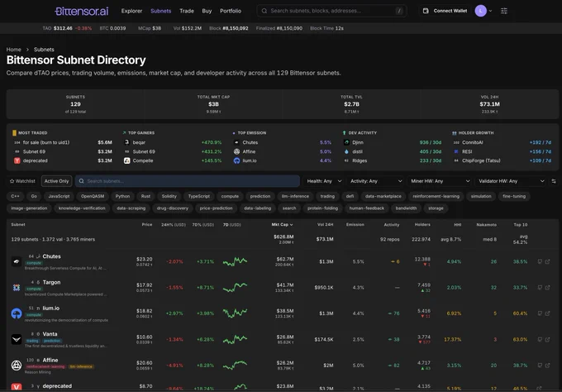The width and height of the screenshot is (562, 392).
Task: Open the purple user avatar
Action: (480, 11)
